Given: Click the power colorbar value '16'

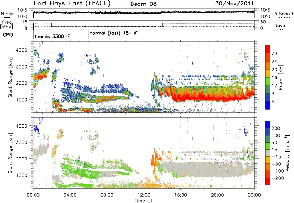Looking at the screenshot, I should (274, 78).
